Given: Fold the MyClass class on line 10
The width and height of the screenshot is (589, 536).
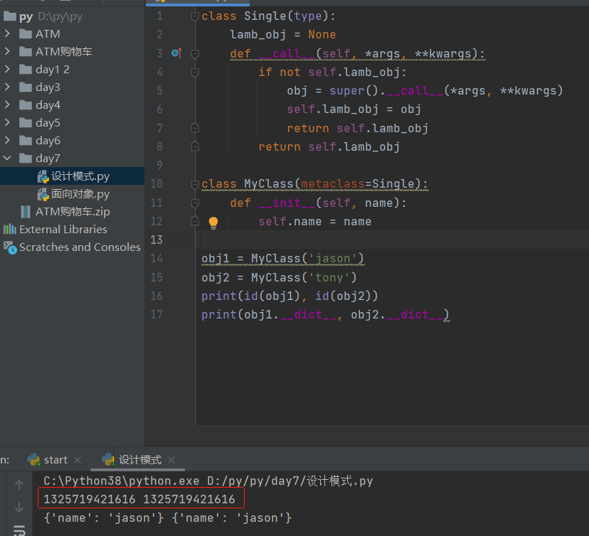Looking at the screenshot, I should tap(195, 184).
